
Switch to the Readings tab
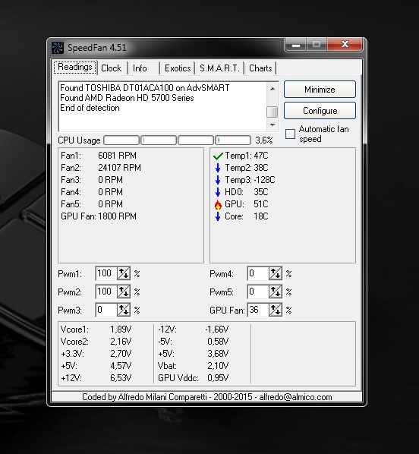[75, 67]
